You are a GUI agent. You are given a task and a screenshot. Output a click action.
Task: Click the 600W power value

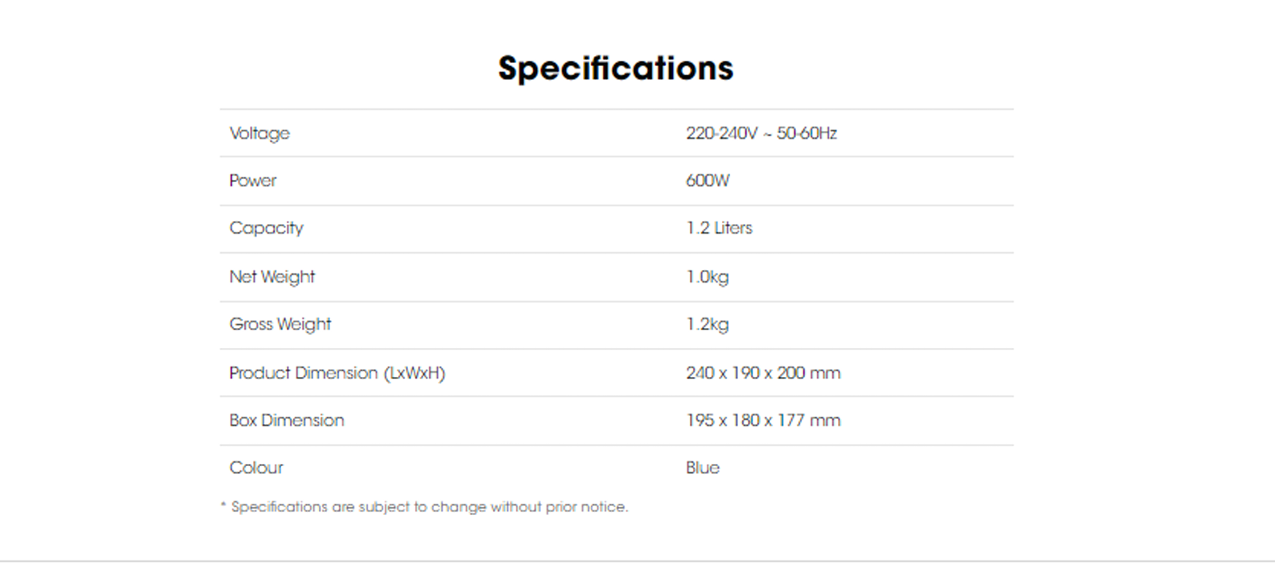click(708, 181)
